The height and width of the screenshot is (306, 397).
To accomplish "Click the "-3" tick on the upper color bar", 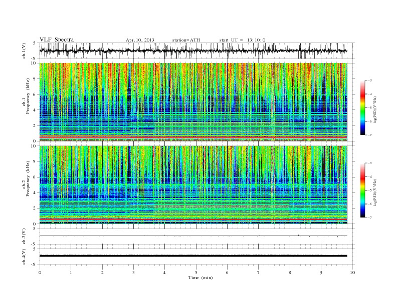I will [x=370, y=80].
